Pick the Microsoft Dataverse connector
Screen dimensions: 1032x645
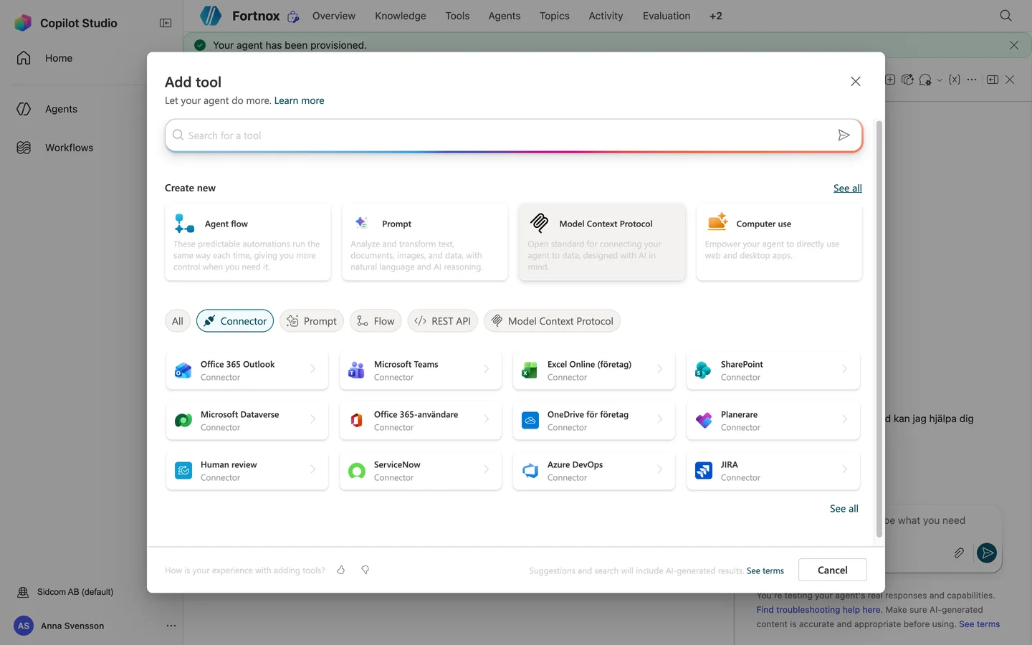coord(247,421)
